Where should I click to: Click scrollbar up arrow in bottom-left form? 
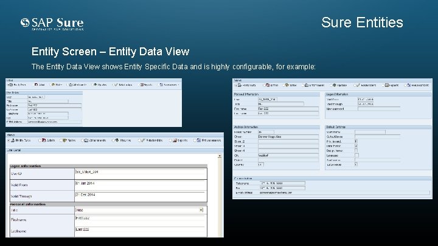point(220,156)
